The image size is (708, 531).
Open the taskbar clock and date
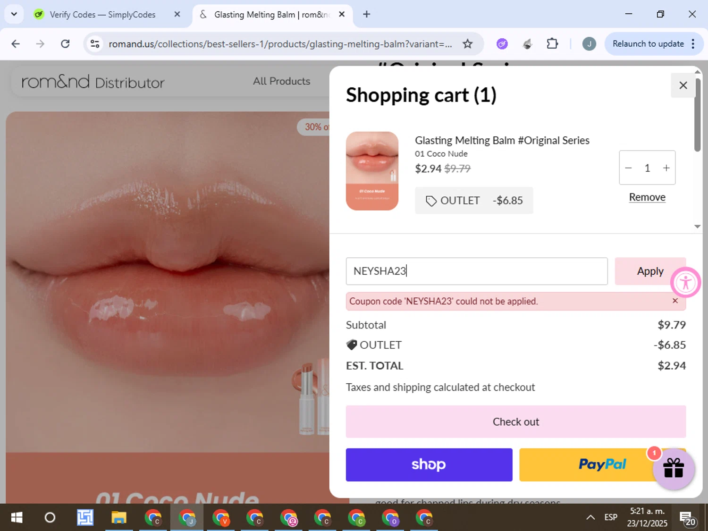point(647,517)
